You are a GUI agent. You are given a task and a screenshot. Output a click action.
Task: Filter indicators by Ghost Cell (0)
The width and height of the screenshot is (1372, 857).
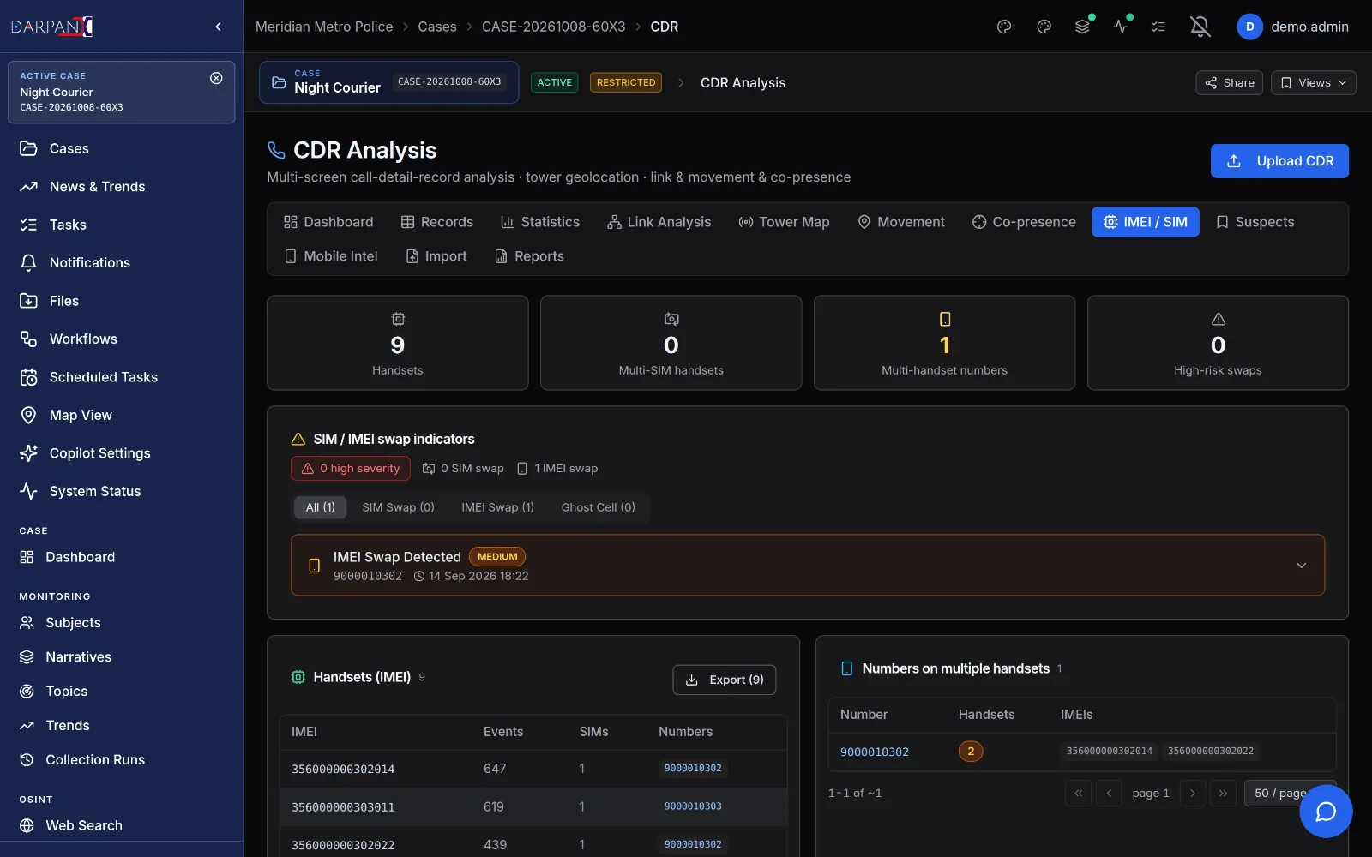coord(598,507)
